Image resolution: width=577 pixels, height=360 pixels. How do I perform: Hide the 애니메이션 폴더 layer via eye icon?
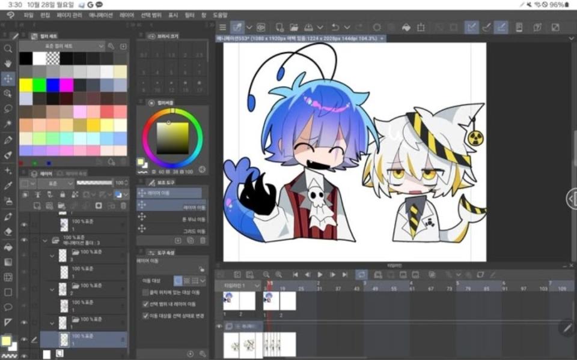[x=24, y=240]
